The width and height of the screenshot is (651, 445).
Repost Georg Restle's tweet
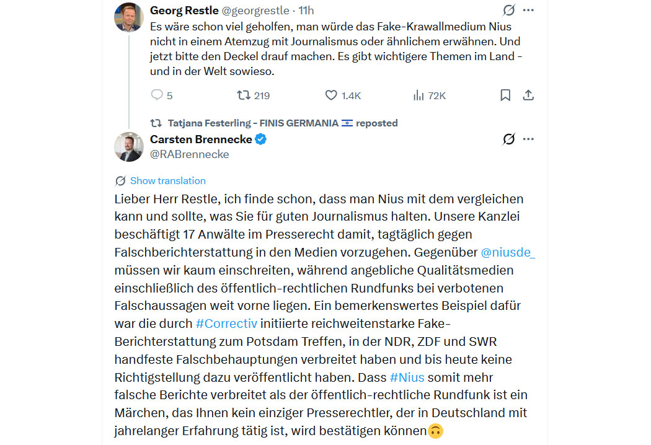click(244, 95)
